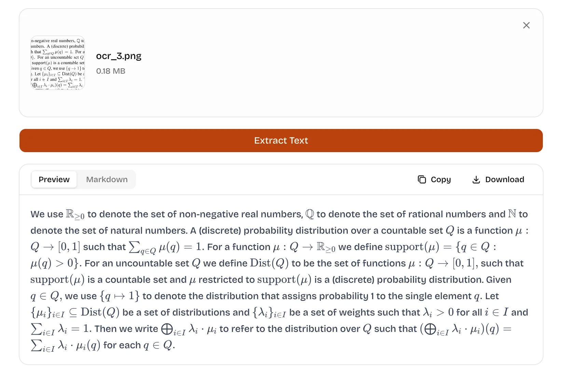Click Download to export the result
Image resolution: width=563 pixels, height=380 pixels.
click(x=498, y=179)
